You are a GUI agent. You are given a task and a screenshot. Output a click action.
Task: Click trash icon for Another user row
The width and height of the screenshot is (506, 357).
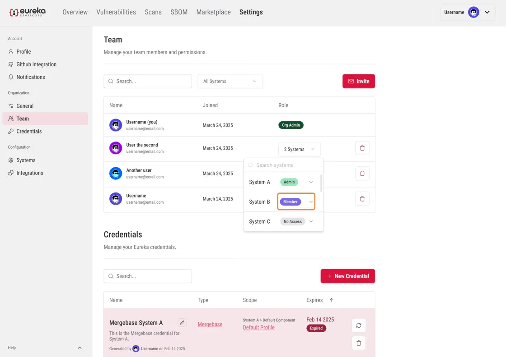point(362,174)
